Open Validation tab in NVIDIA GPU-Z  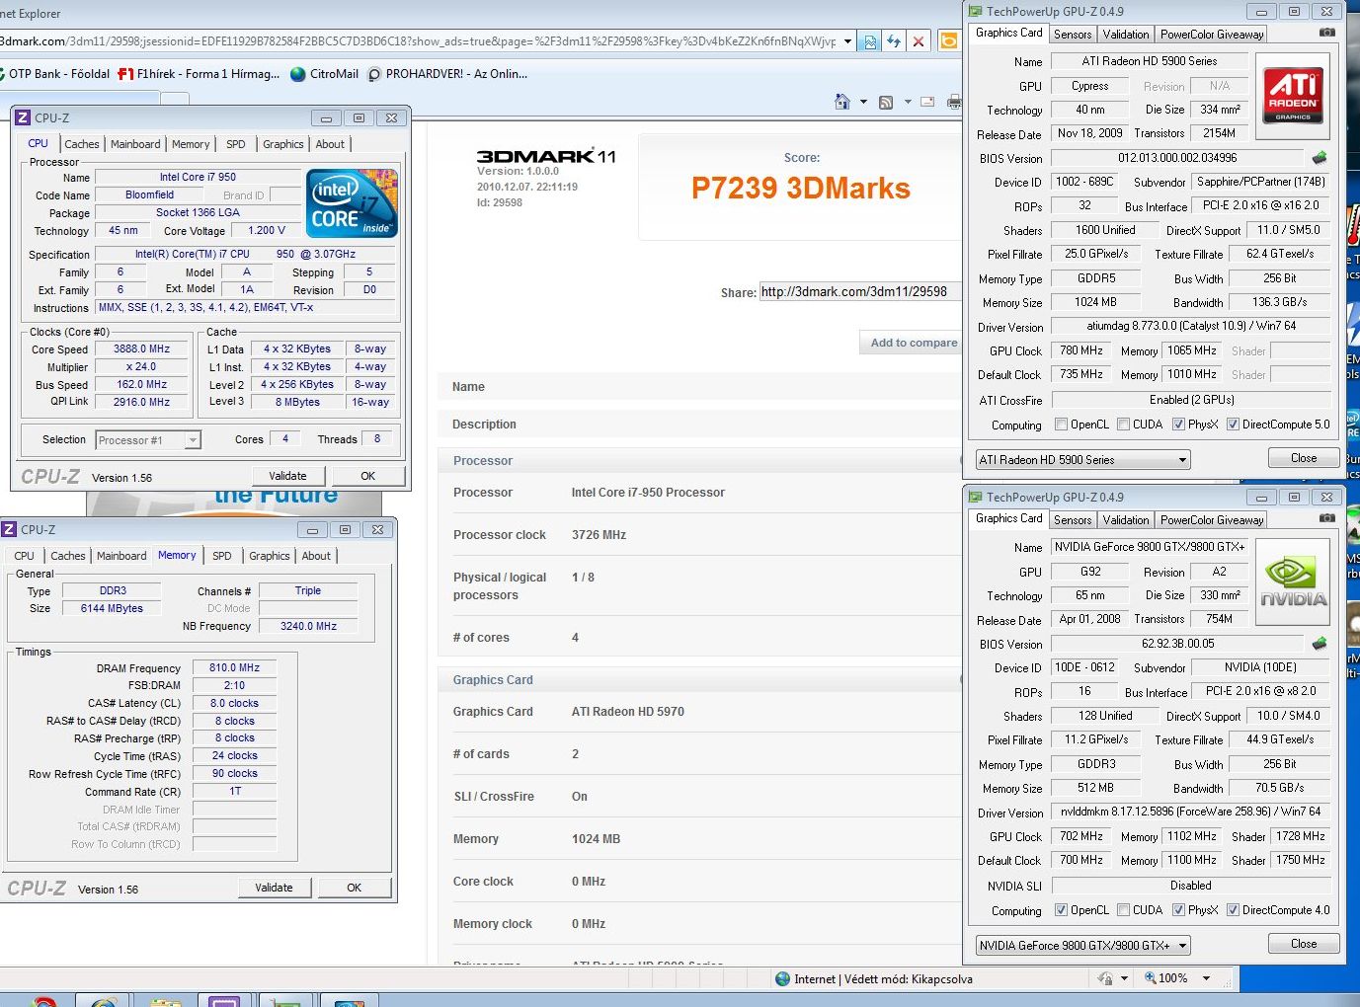(x=1126, y=520)
